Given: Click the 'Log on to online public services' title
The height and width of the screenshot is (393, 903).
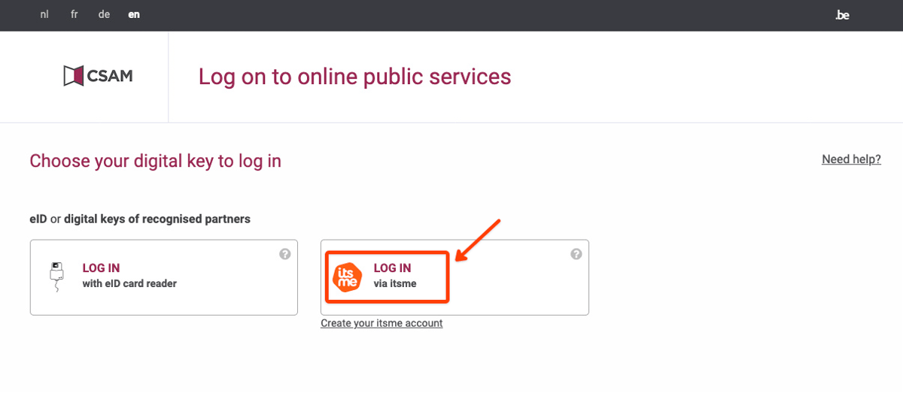Looking at the screenshot, I should 354,77.
